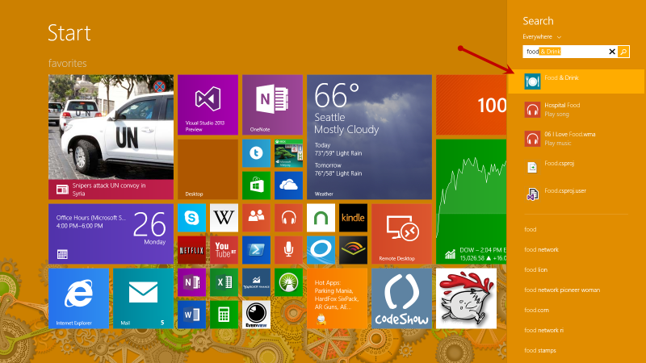Expand the Everywhere search scope dropdown

pos(542,37)
